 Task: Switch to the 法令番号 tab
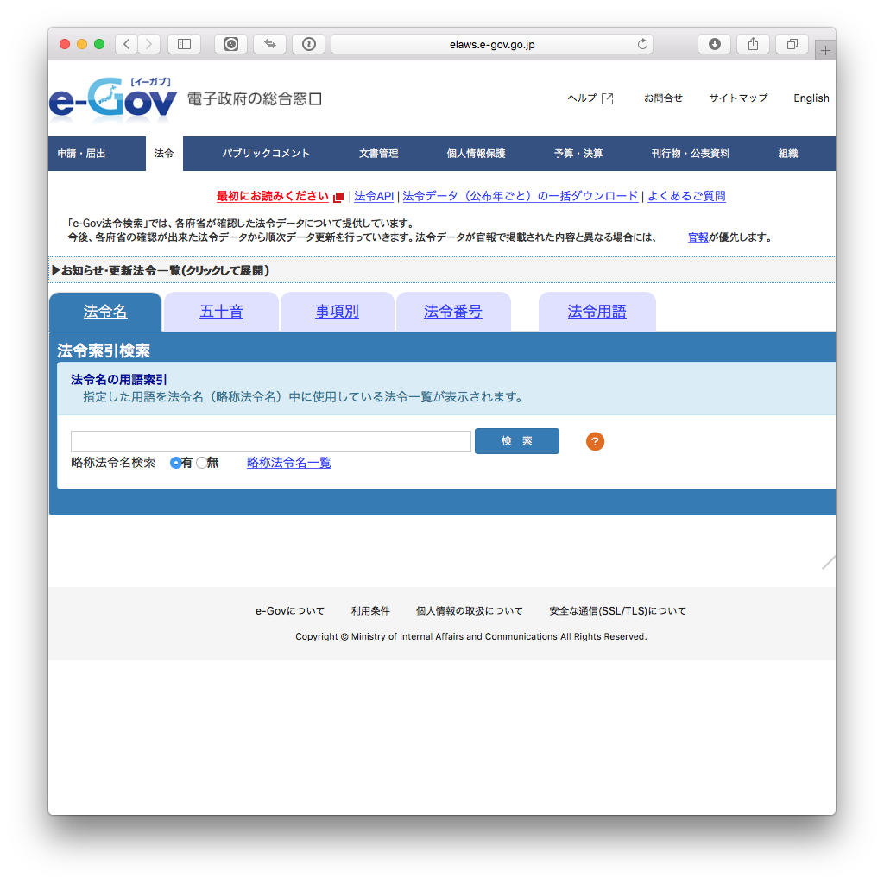click(452, 312)
